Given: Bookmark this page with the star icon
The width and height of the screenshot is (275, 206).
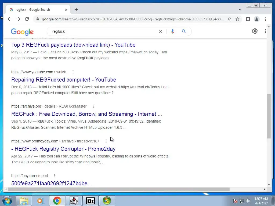Looking at the screenshot, I should tap(237, 19).
